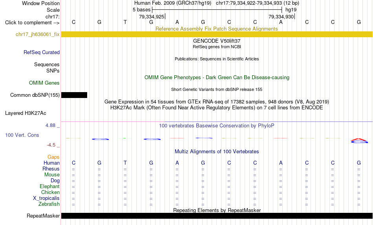Screen dimensions: 373x225
Task: Click the OMIM Gene Phenotypes track title
Action: point(217,78)
